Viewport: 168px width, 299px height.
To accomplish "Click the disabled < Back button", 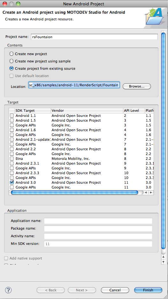I will (x=51, y=290).
